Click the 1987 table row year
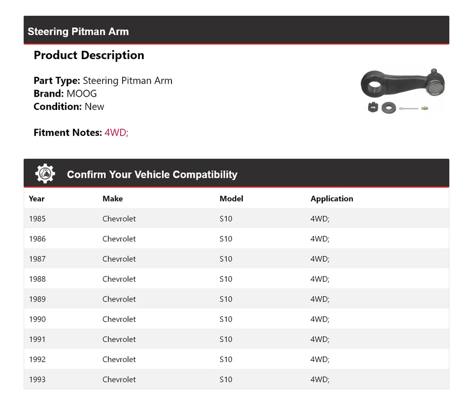The width and height of the screenshot is (473, 405). 37,259
